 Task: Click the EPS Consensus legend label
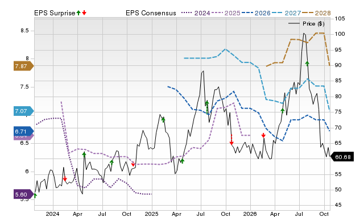click(x=151, y=13)
